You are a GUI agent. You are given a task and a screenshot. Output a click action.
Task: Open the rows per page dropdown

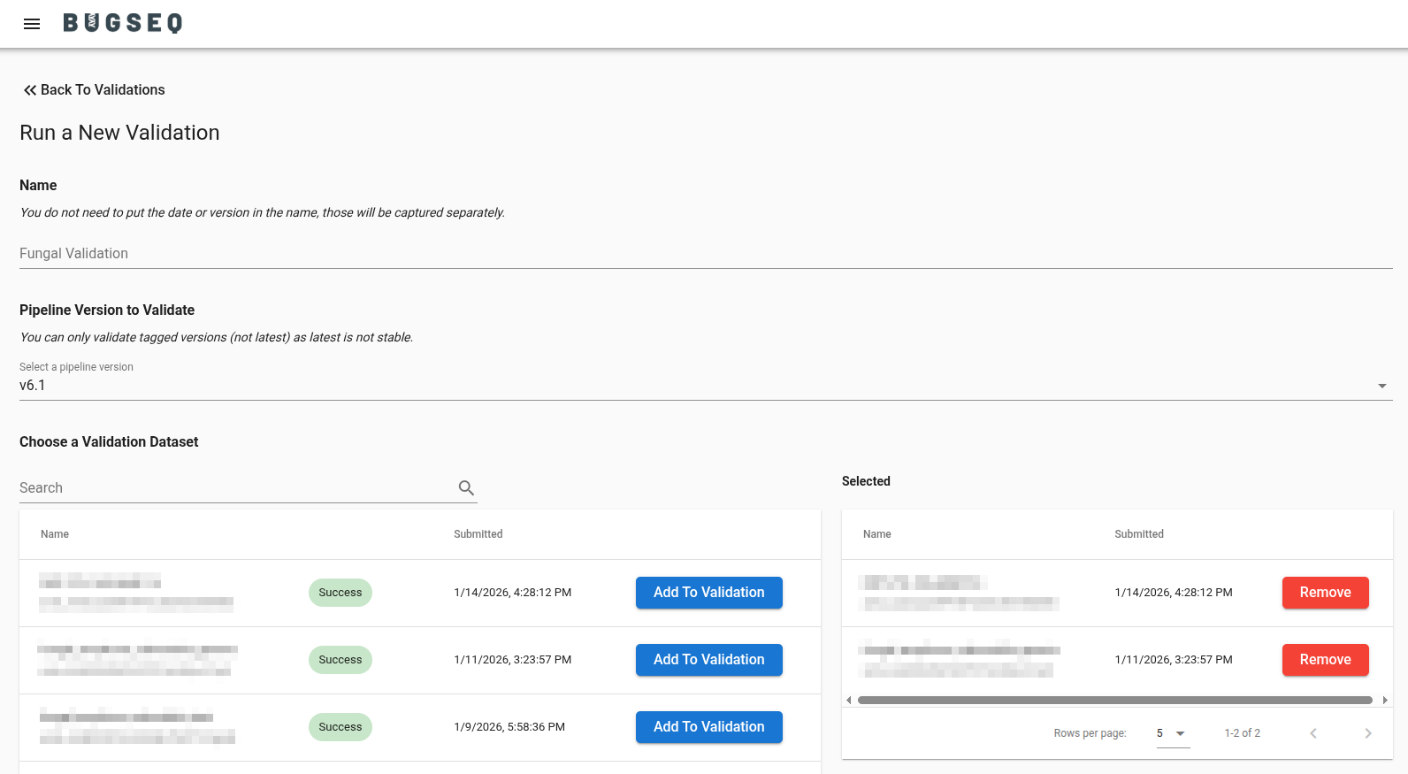coord(1172,733)
